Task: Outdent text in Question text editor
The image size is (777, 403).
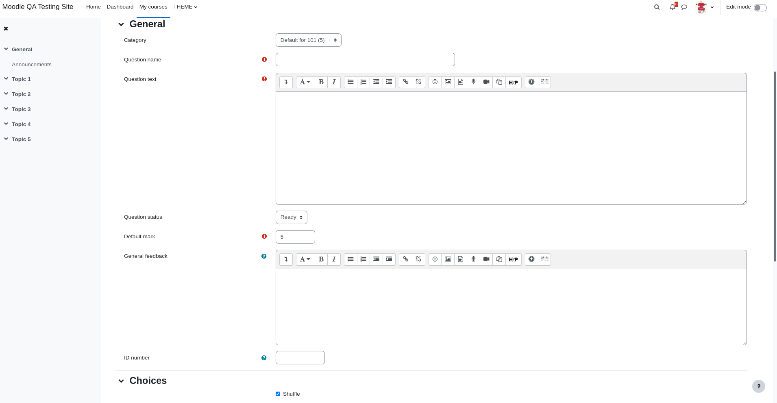Action: tap(377, 82)
